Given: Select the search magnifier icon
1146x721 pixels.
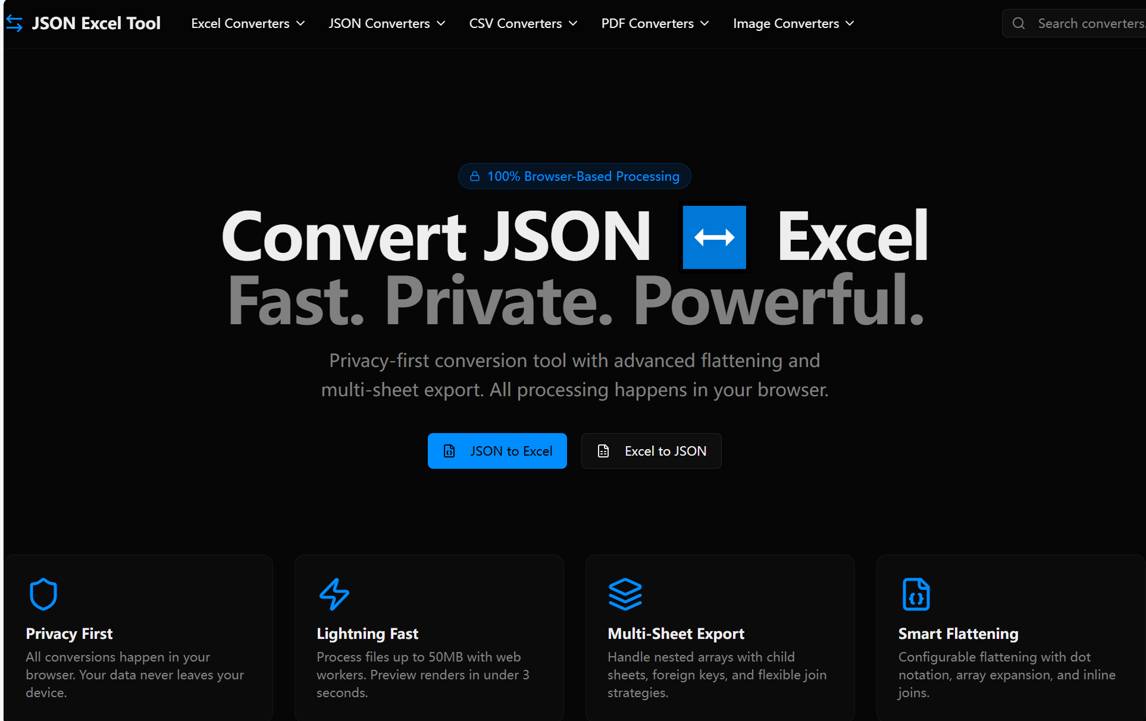Looking at the screenshot, I should [1019, 23].
